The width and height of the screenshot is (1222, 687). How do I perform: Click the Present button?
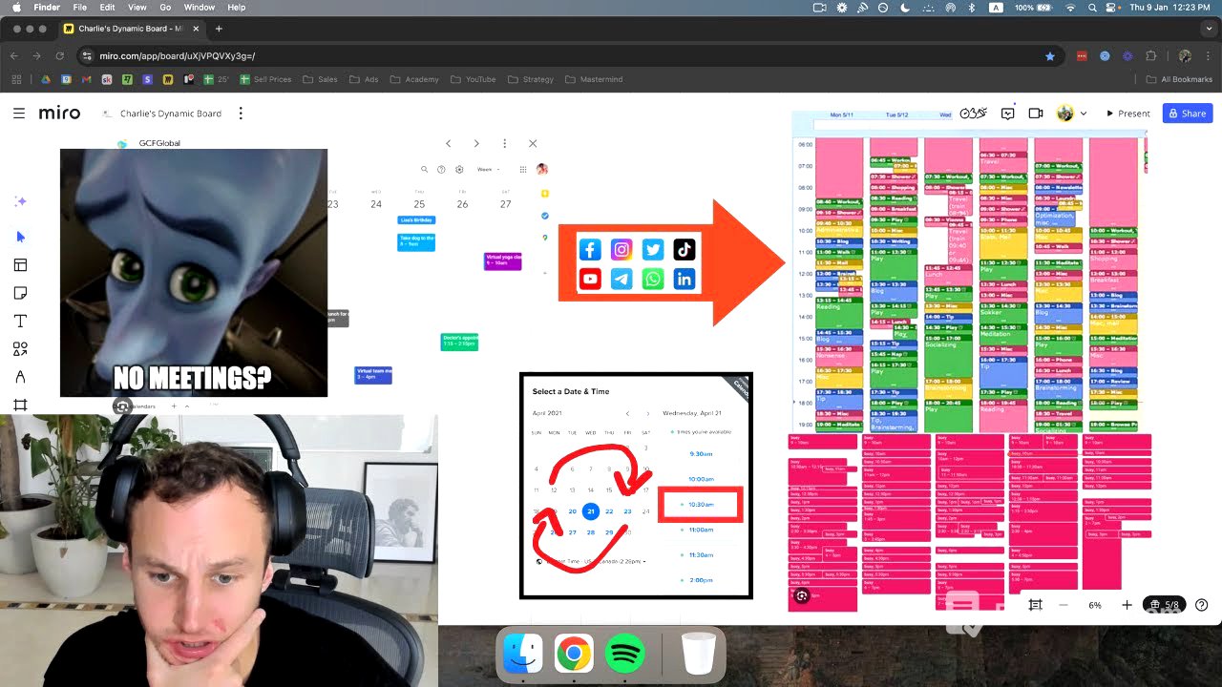point(1128,113)
